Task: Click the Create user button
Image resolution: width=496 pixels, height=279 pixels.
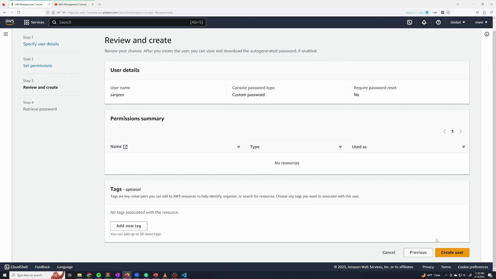Action: tap(452, 252)
